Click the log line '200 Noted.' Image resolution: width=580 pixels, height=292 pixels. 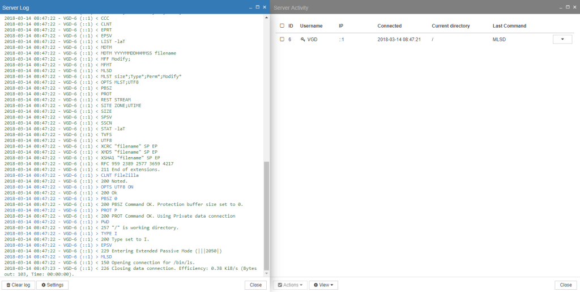coord(66,181)
